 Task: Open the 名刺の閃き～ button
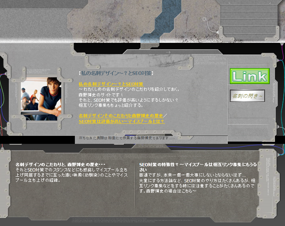tap(248, 95)
